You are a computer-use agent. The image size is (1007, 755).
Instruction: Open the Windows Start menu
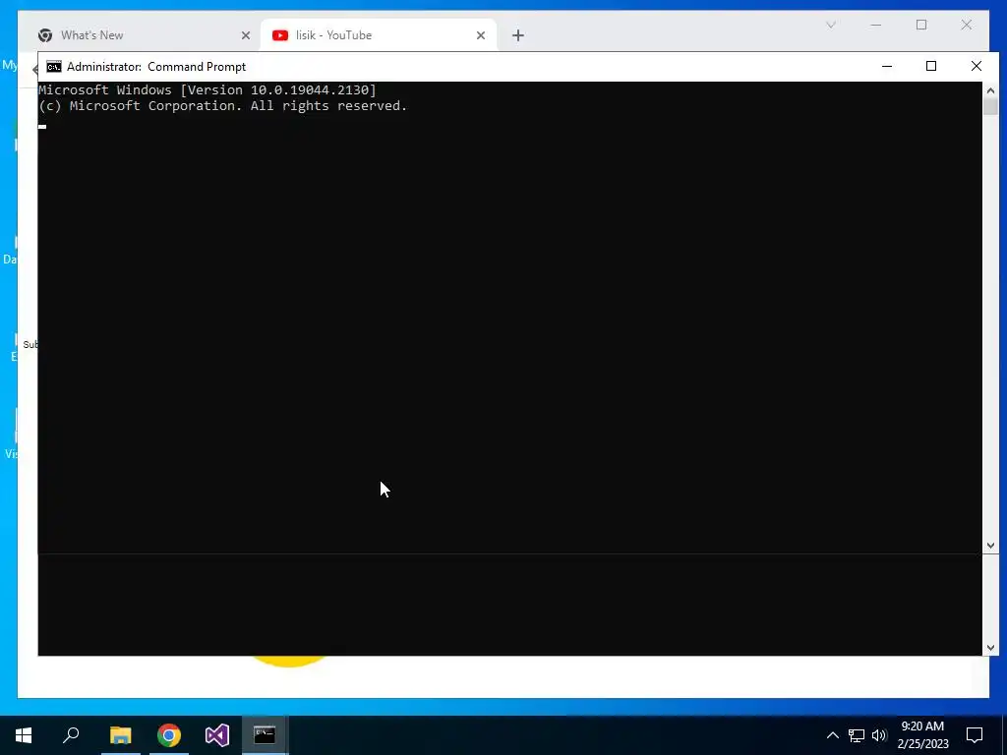point(24,735)
